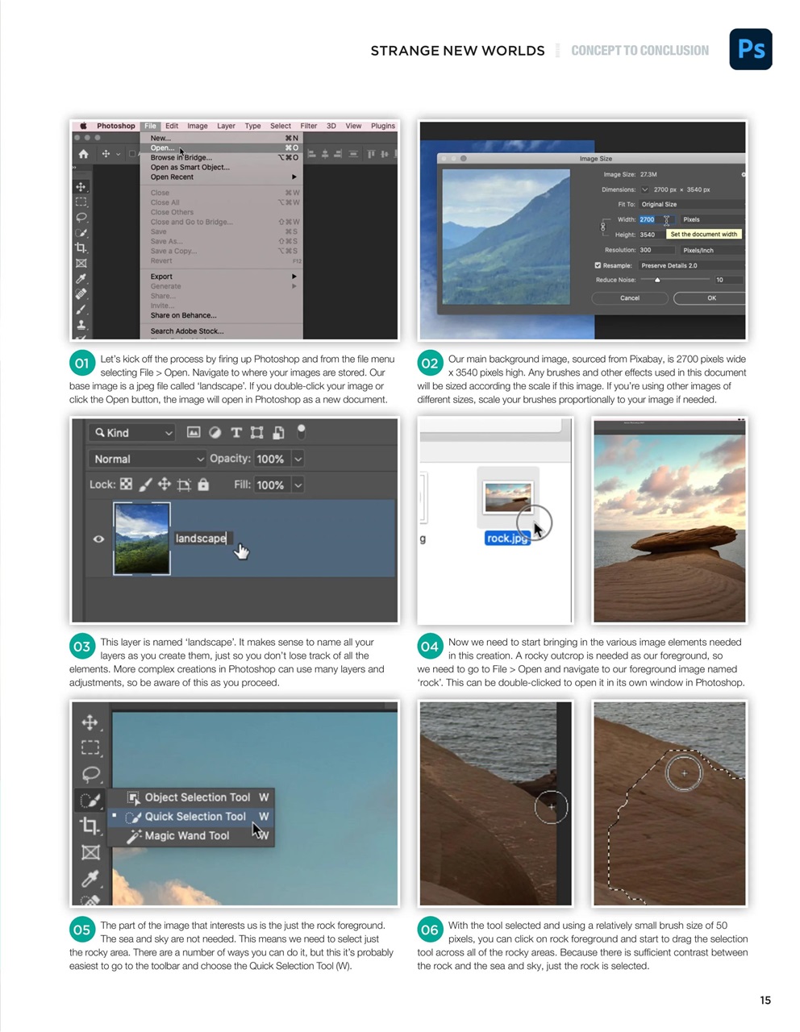
Task: Select the rock.jpg thumbnail
Action: 507,497
